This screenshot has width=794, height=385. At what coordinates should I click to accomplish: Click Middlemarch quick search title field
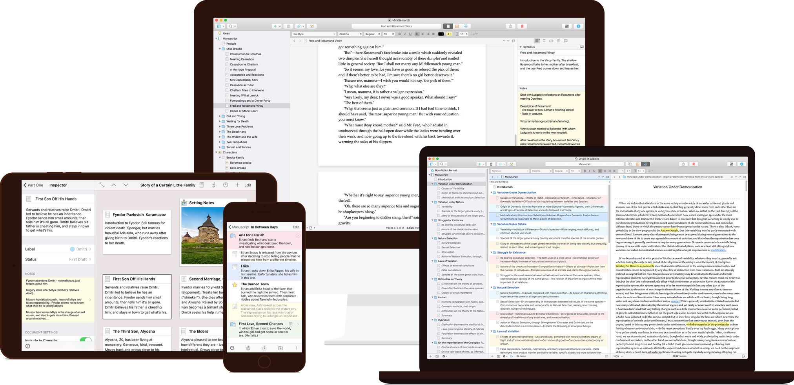point(396,26)
